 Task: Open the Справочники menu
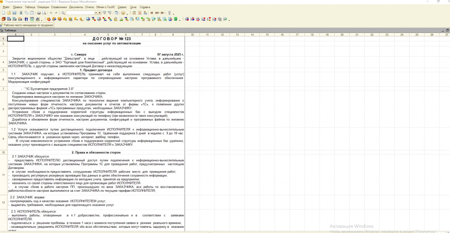59,7
